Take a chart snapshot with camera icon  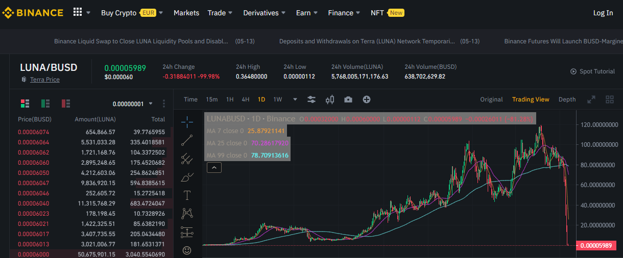(348, 99)
